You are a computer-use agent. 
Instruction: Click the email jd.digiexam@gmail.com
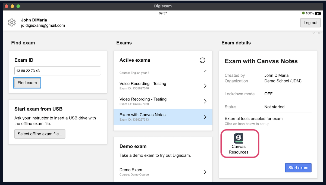(43, 26)
